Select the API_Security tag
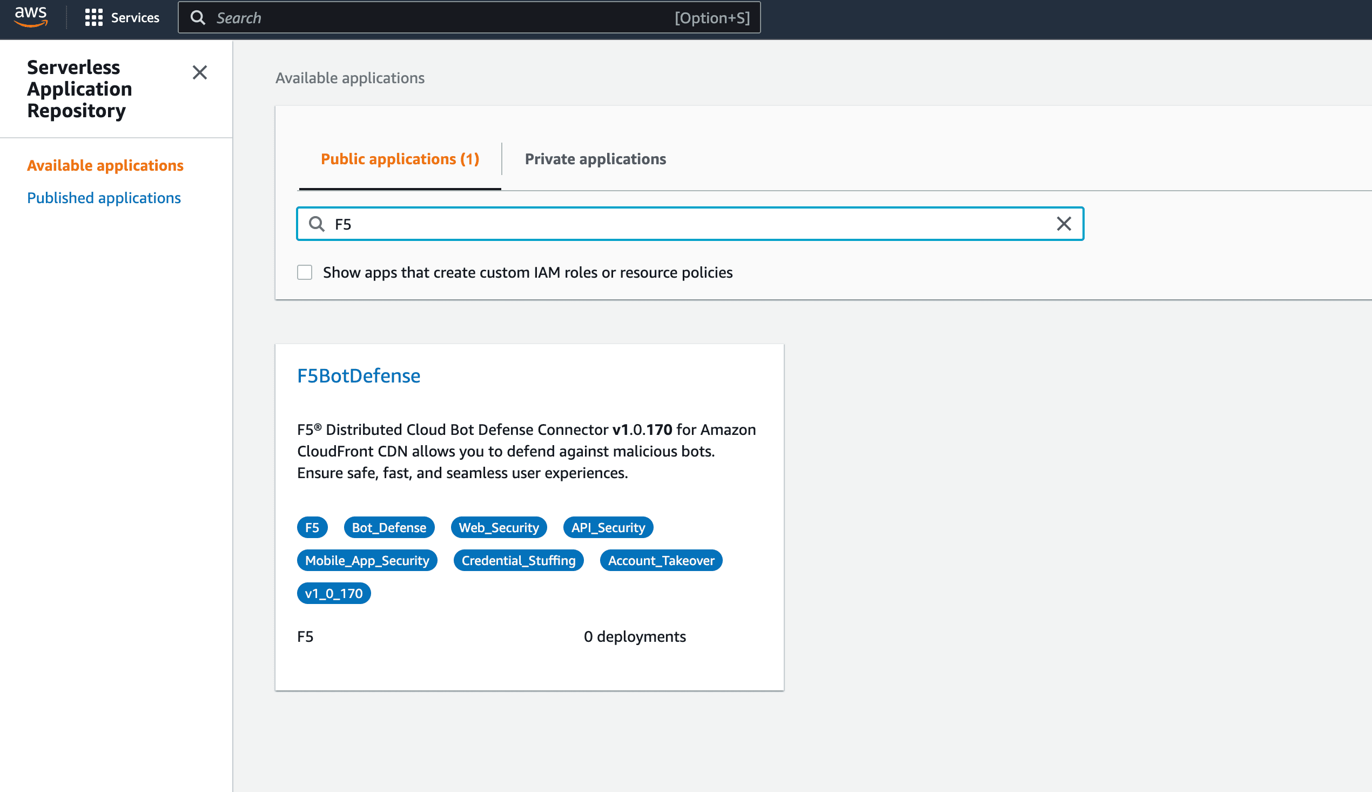 pyautogui.click(x=608, y=527)
